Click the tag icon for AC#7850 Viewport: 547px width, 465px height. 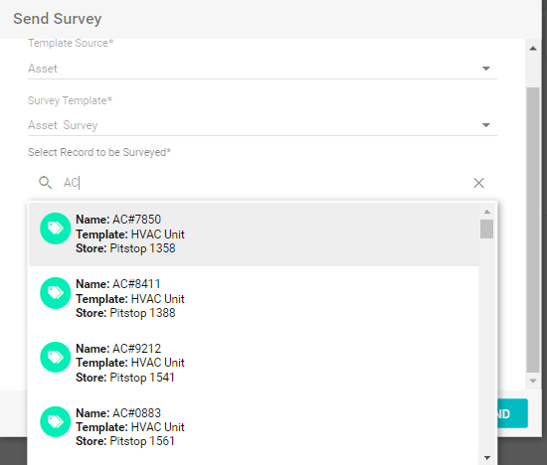(x=56, y=229)
